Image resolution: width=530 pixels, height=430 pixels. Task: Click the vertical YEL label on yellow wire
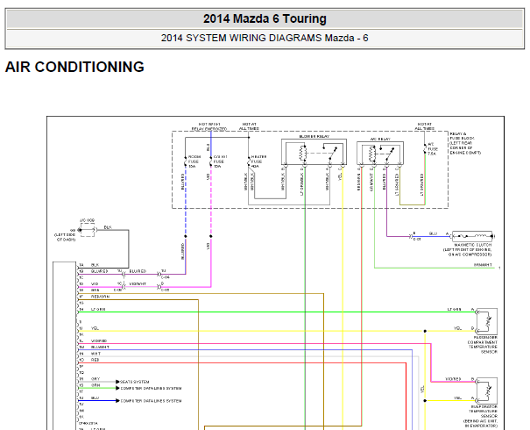(x=422, y=390)
